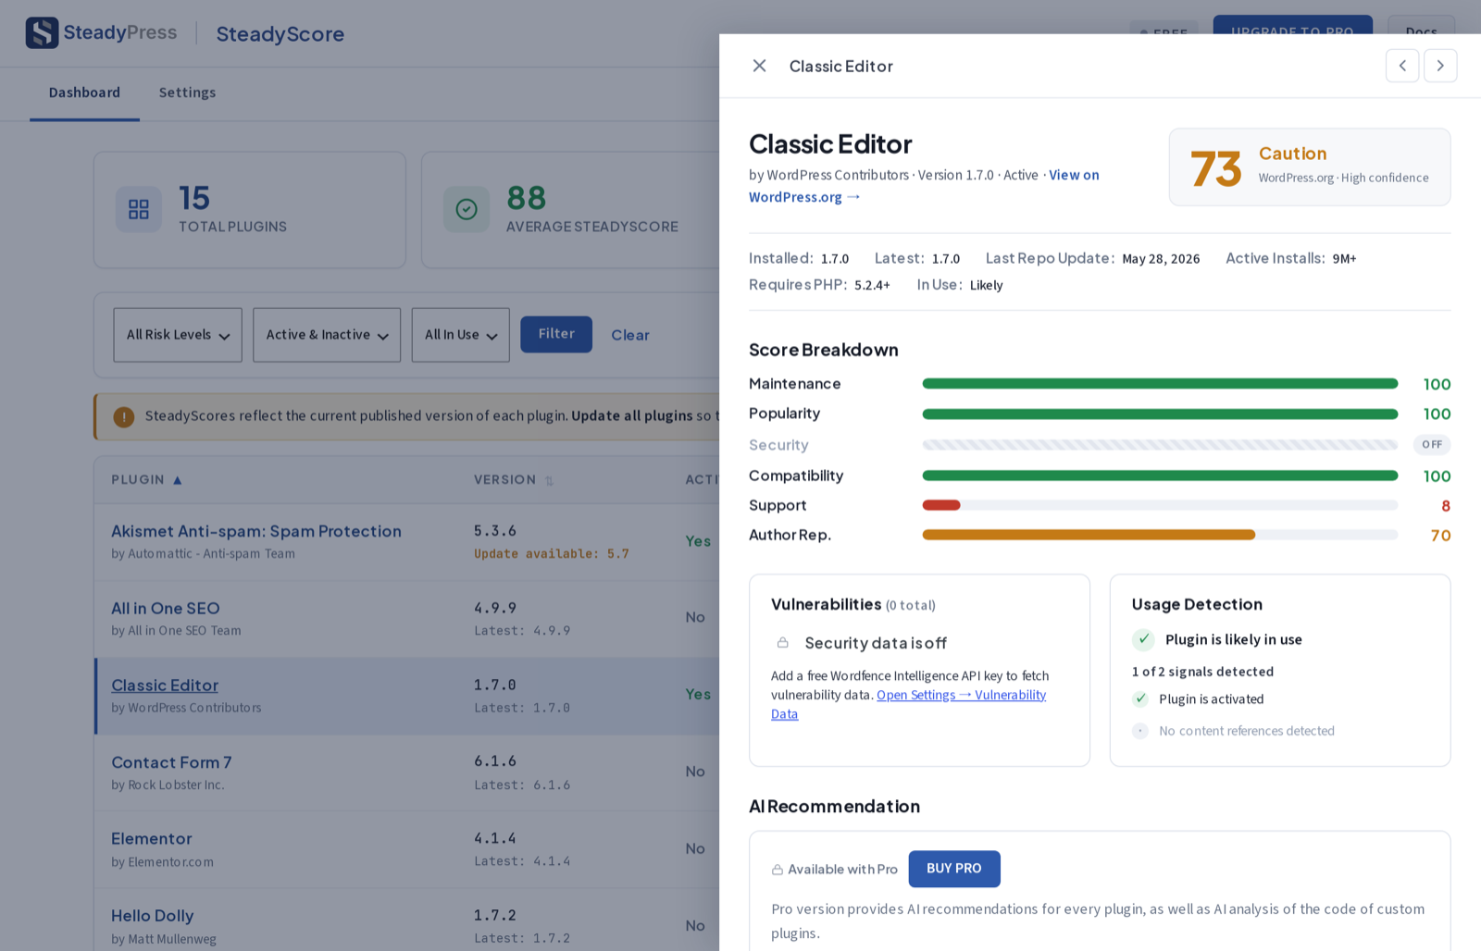
Task: Open the All Risk Levels dropdown
Action: click(x=178, y=335)
